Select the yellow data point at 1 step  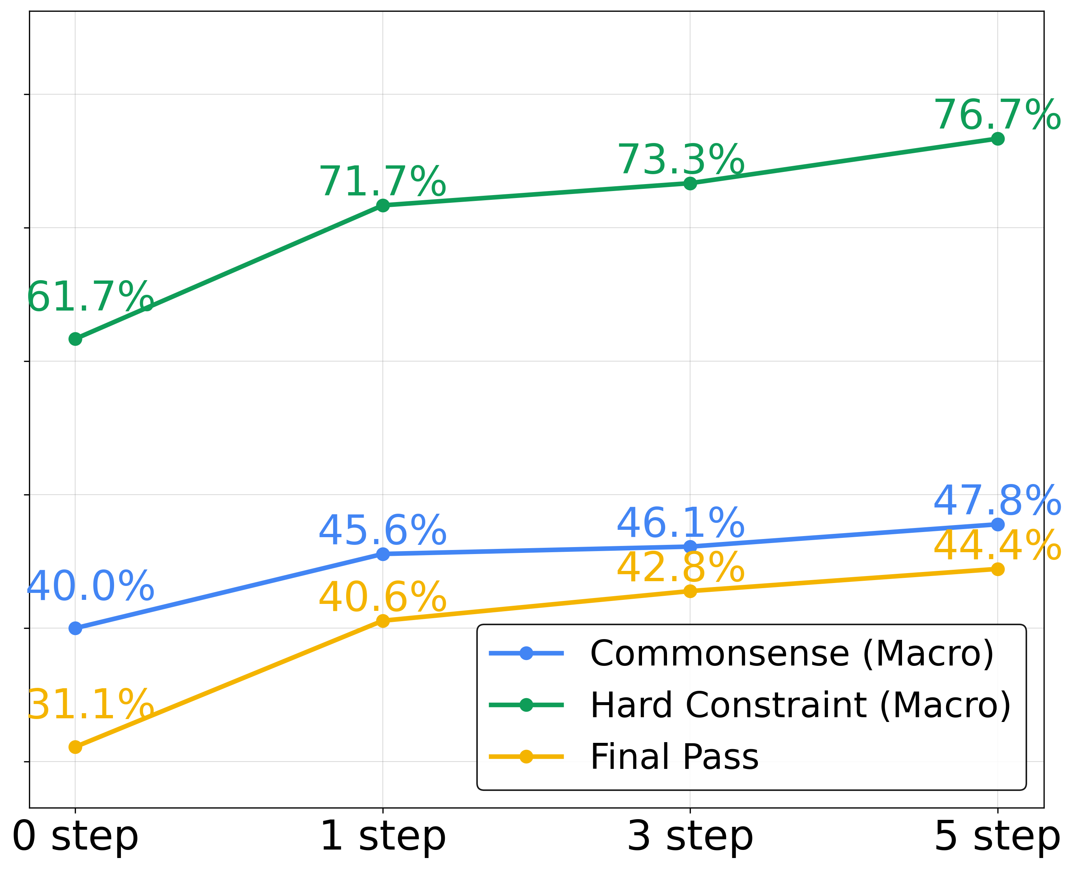pos(383,621)
